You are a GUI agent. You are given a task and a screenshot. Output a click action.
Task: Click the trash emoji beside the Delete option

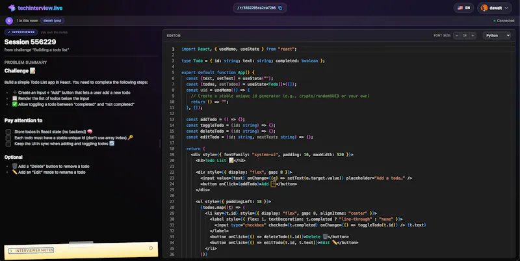click(14, 166)
